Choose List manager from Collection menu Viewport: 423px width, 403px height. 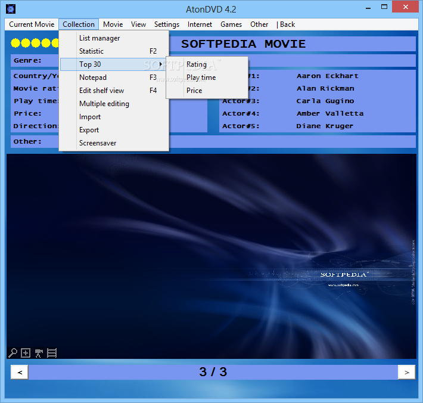pos(114,38)
